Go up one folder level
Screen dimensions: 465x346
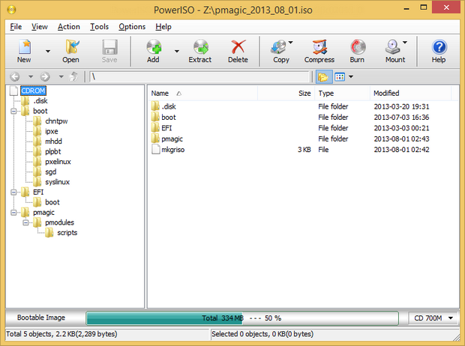[x=73, y=76]
